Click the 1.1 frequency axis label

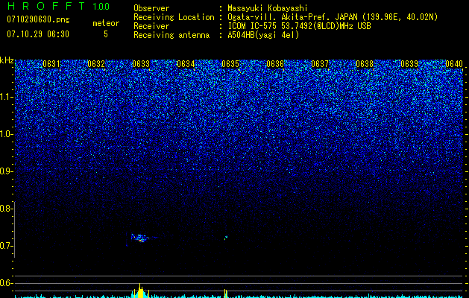coord(5,97)
